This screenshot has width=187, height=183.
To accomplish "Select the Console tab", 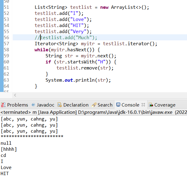I will tap(131, 105).
